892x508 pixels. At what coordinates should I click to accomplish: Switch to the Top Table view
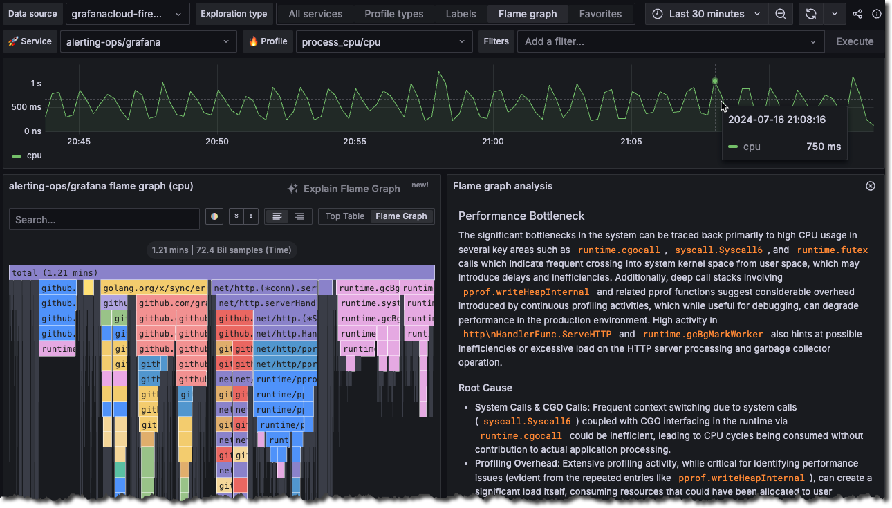(344, 216)
